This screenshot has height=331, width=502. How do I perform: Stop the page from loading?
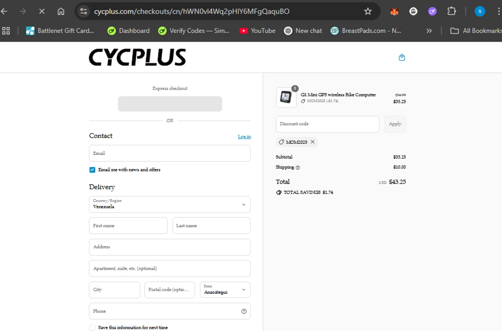42,11
